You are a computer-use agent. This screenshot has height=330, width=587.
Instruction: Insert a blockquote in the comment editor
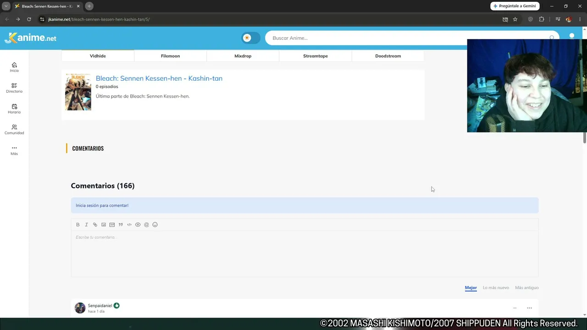121,225
